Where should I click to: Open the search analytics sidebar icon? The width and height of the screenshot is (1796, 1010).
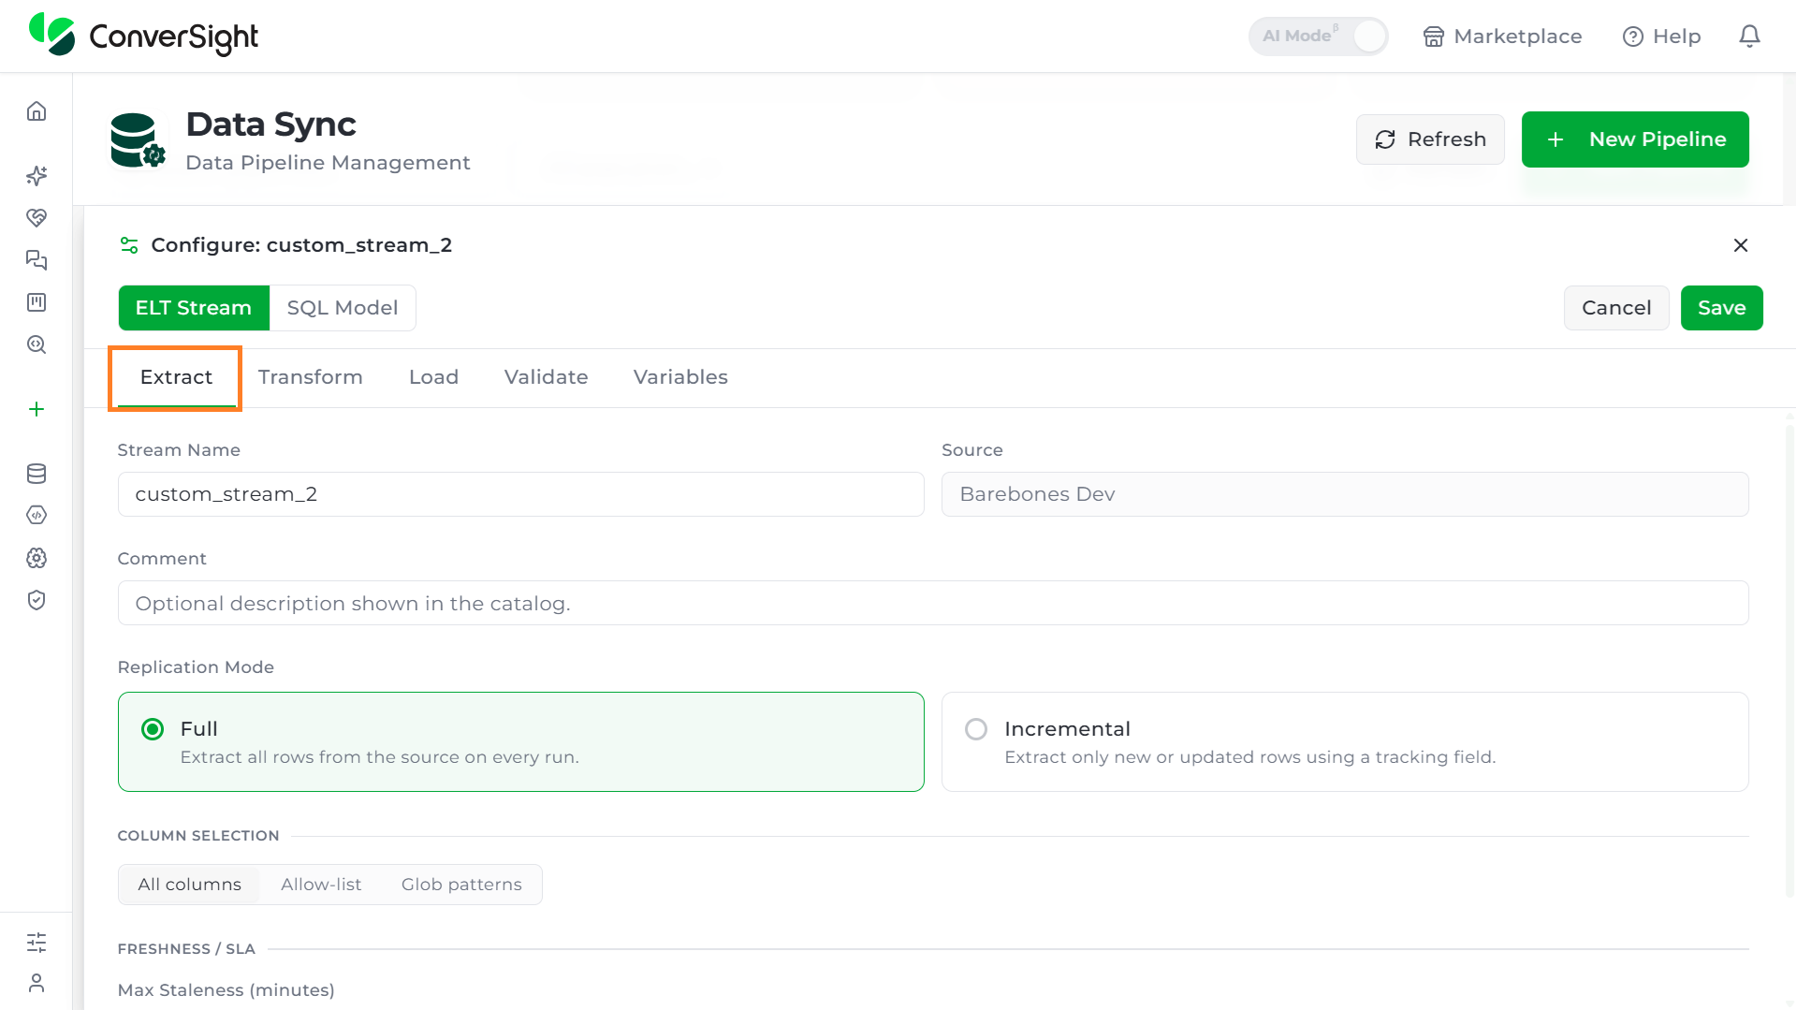37,344
